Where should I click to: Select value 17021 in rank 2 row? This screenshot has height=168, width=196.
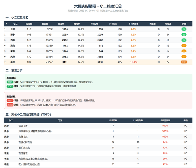pos(49,34)
